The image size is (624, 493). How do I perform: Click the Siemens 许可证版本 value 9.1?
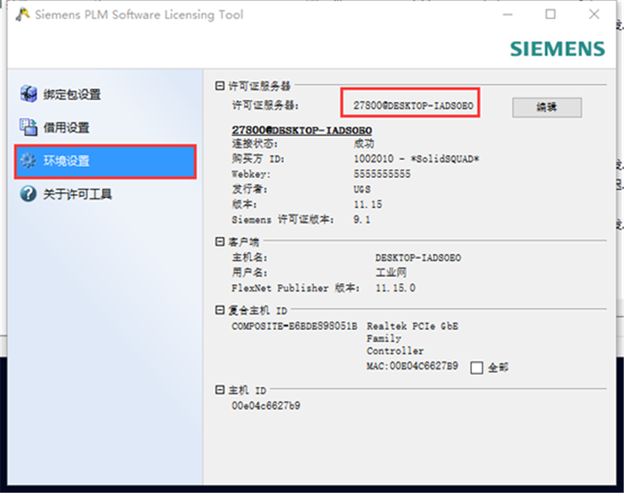[362, 219]
